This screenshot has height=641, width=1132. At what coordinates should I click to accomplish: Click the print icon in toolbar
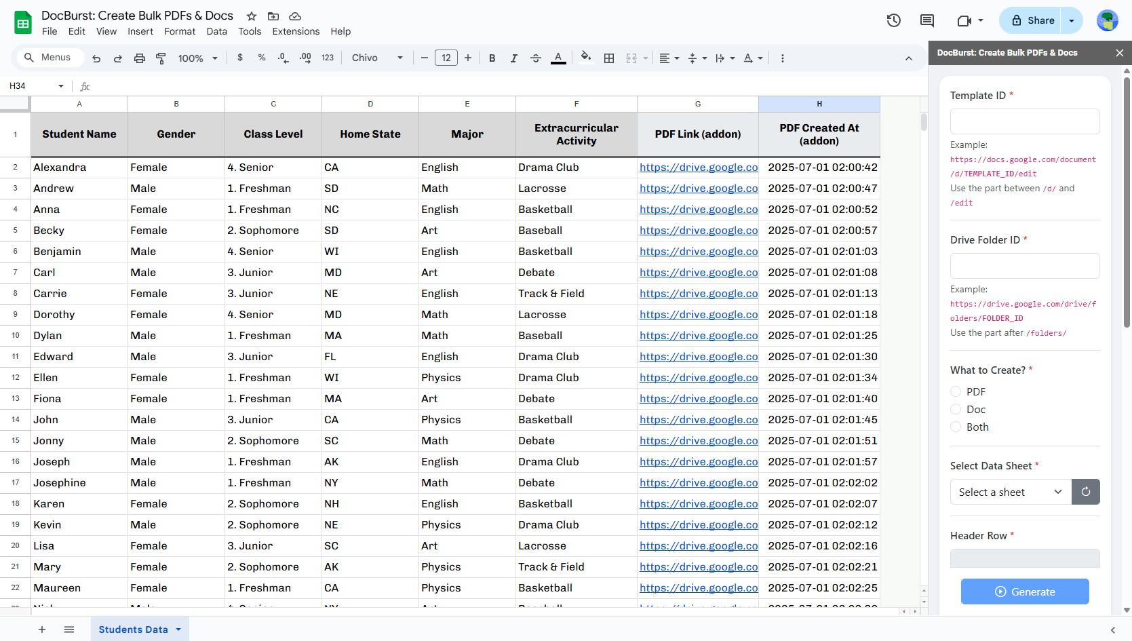pyautogui.click(x=139, y=58)
